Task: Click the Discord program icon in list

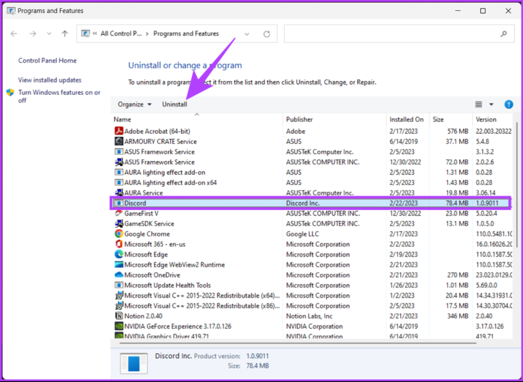Action: click(x=118, y=203)
